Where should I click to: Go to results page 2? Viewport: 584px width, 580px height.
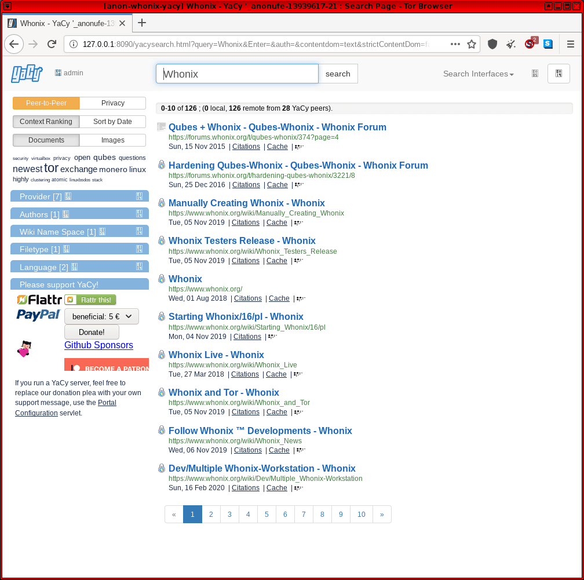211,515
